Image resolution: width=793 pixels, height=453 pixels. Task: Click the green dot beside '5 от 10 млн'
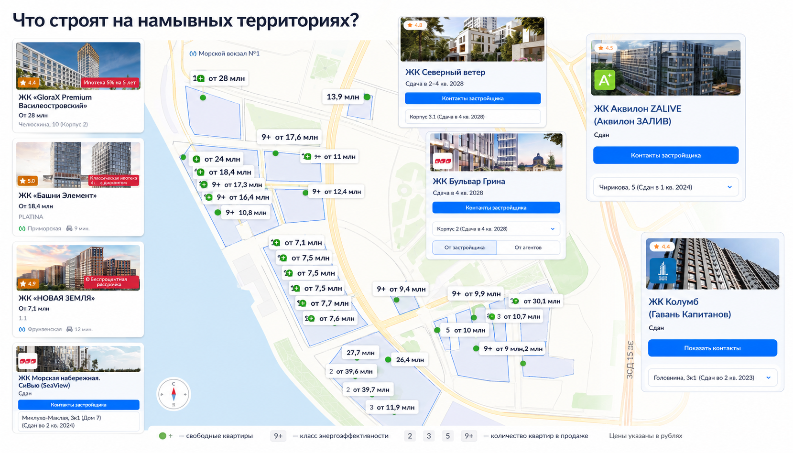tap(437, 330)
